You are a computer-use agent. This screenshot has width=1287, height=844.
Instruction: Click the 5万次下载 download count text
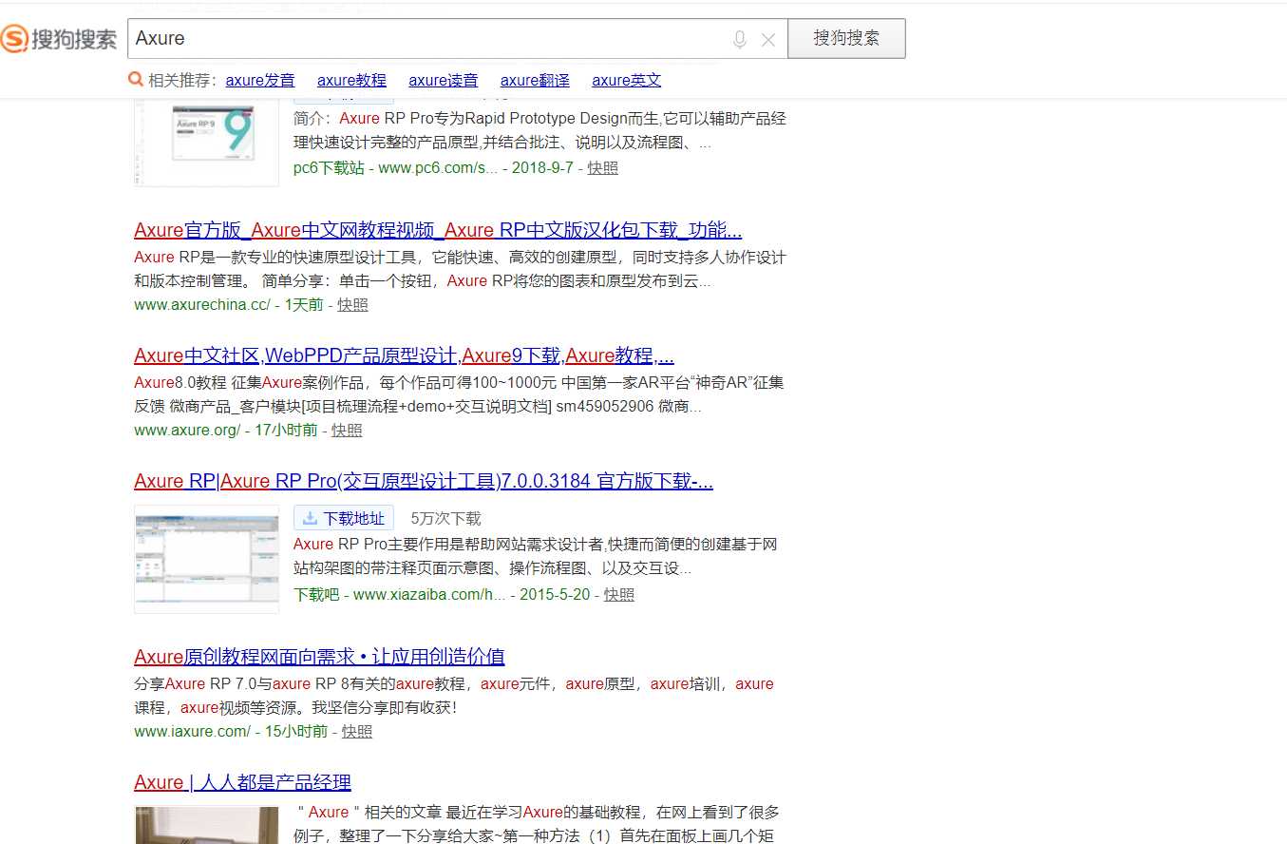tap(445, 518)
